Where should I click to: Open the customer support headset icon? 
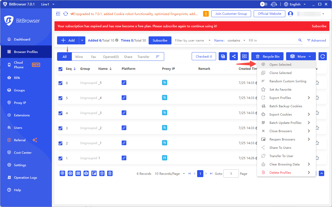point(274,4)
